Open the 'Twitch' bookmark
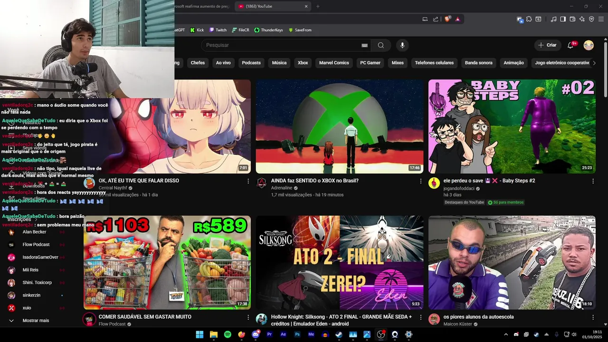This screenshot has height=342, width=608. (x=218, y=30)
